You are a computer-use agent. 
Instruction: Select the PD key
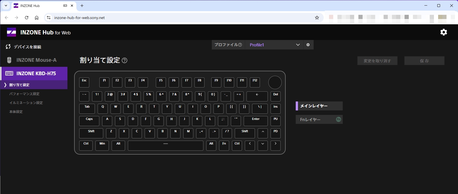276,133
